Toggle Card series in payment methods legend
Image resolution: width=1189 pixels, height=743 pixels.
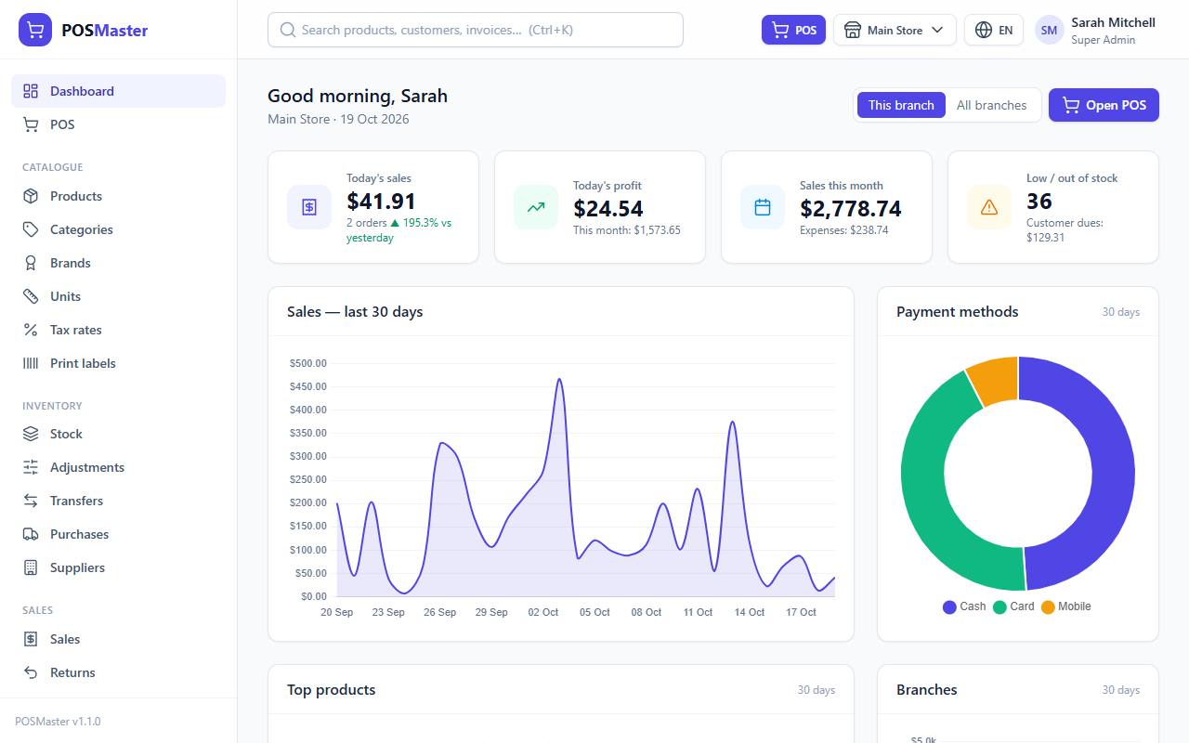coord(1013,606)
